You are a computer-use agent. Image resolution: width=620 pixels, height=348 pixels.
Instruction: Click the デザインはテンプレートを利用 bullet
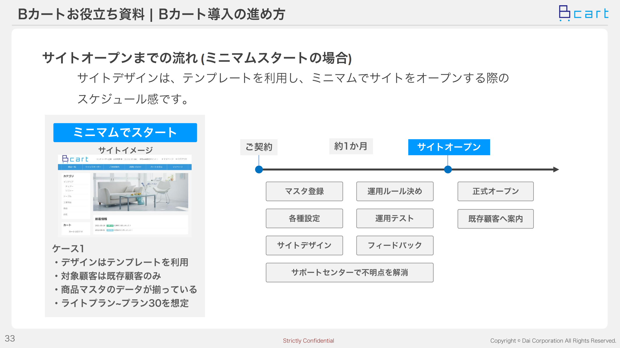point(122,262)
